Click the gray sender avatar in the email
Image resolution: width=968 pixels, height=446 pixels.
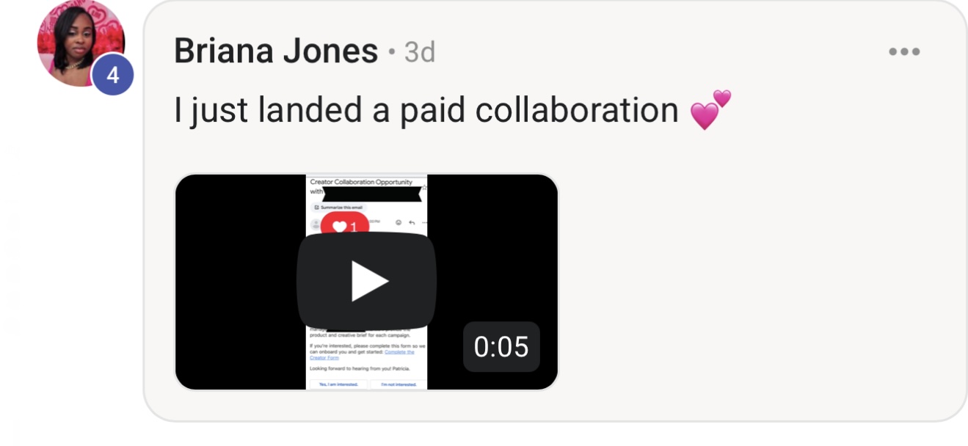pos(316,224)
